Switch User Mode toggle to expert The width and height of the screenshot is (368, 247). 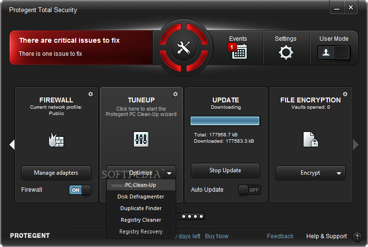(341, 52)
